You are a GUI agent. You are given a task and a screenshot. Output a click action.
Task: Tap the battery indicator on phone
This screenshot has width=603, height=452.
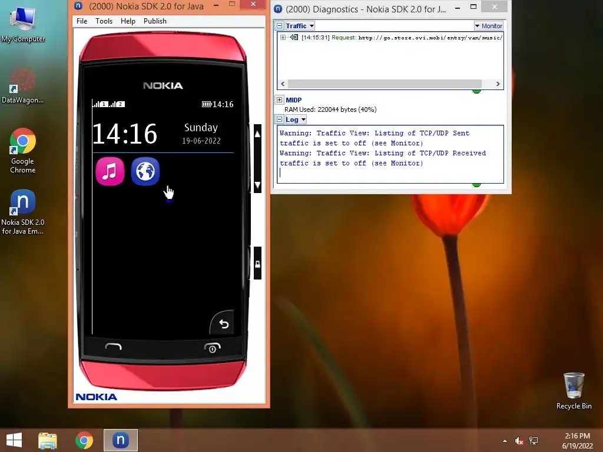click(x=207, y=104)
